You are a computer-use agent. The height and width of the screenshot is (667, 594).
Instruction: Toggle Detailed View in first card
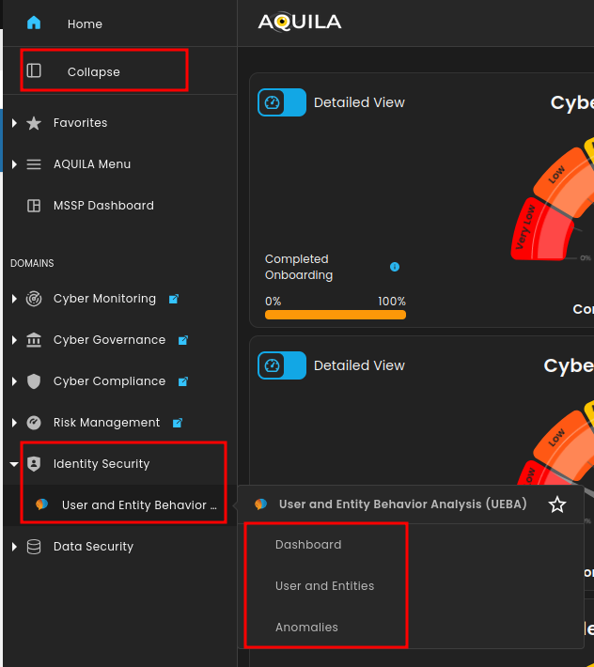click(282, 102)
